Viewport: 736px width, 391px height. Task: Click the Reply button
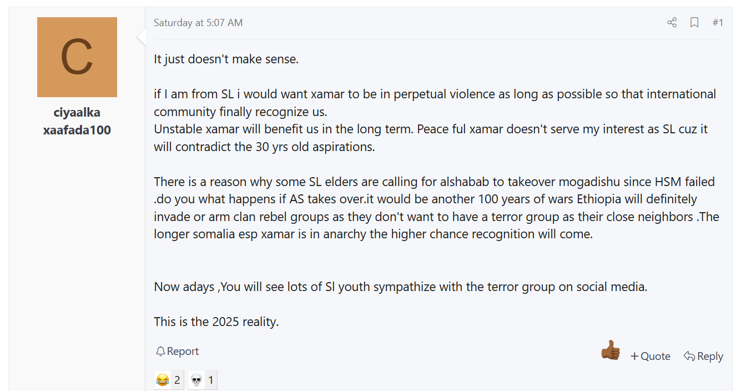[x=703, y=356]
